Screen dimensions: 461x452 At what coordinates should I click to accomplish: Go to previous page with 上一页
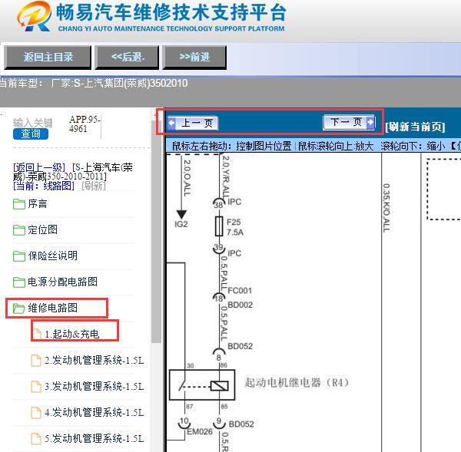coord(193,123)
